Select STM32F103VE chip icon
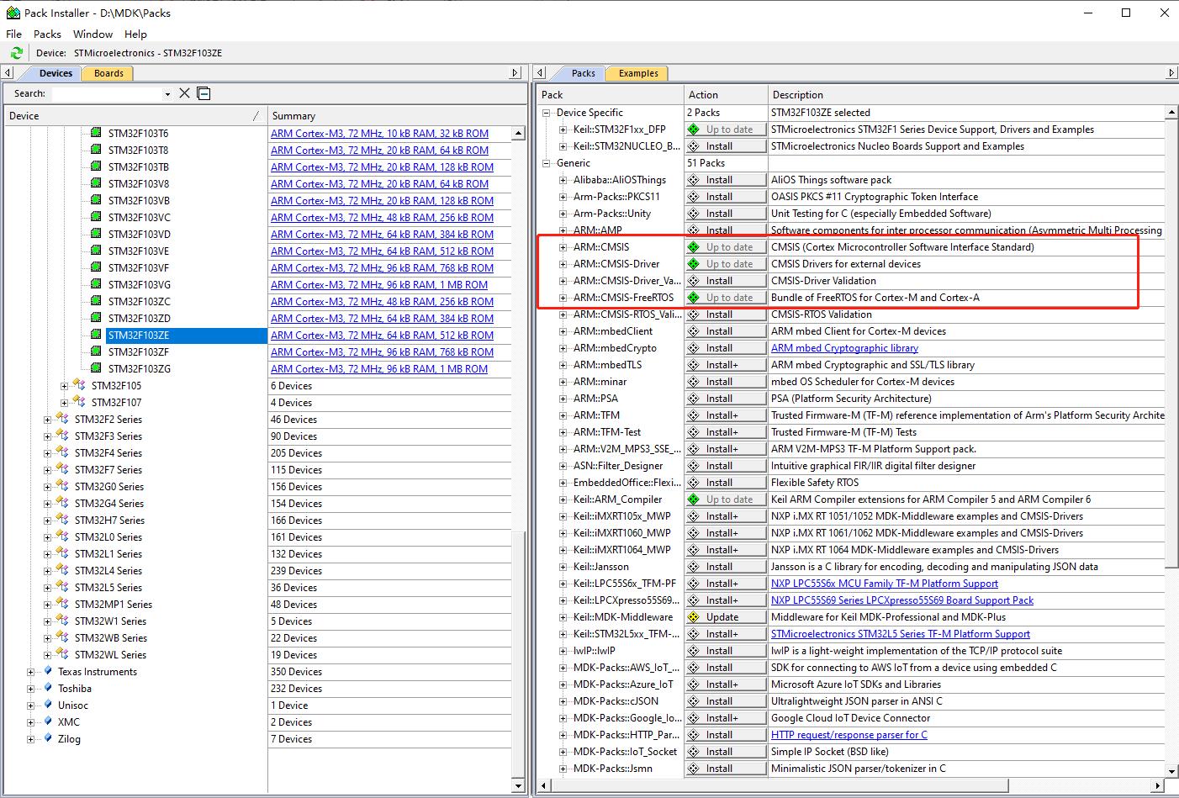Viewport: 1179px width, 798px height. (96, 251)
